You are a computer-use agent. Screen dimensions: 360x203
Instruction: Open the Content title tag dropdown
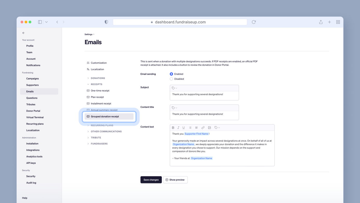tap(174, 108)
